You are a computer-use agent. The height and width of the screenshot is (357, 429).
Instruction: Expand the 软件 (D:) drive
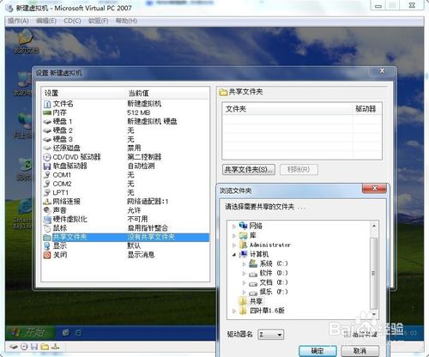(x=244, y=273)
